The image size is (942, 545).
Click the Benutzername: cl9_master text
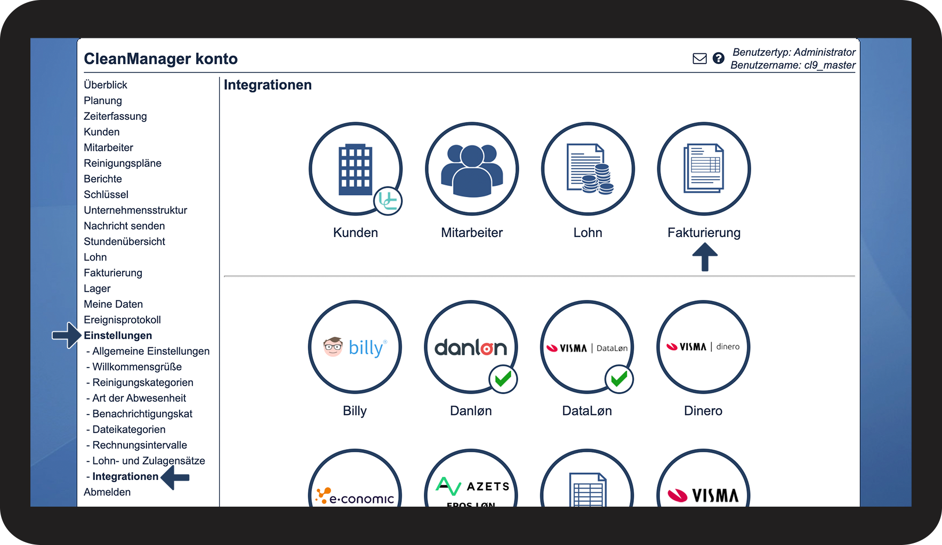click(793, 65)
